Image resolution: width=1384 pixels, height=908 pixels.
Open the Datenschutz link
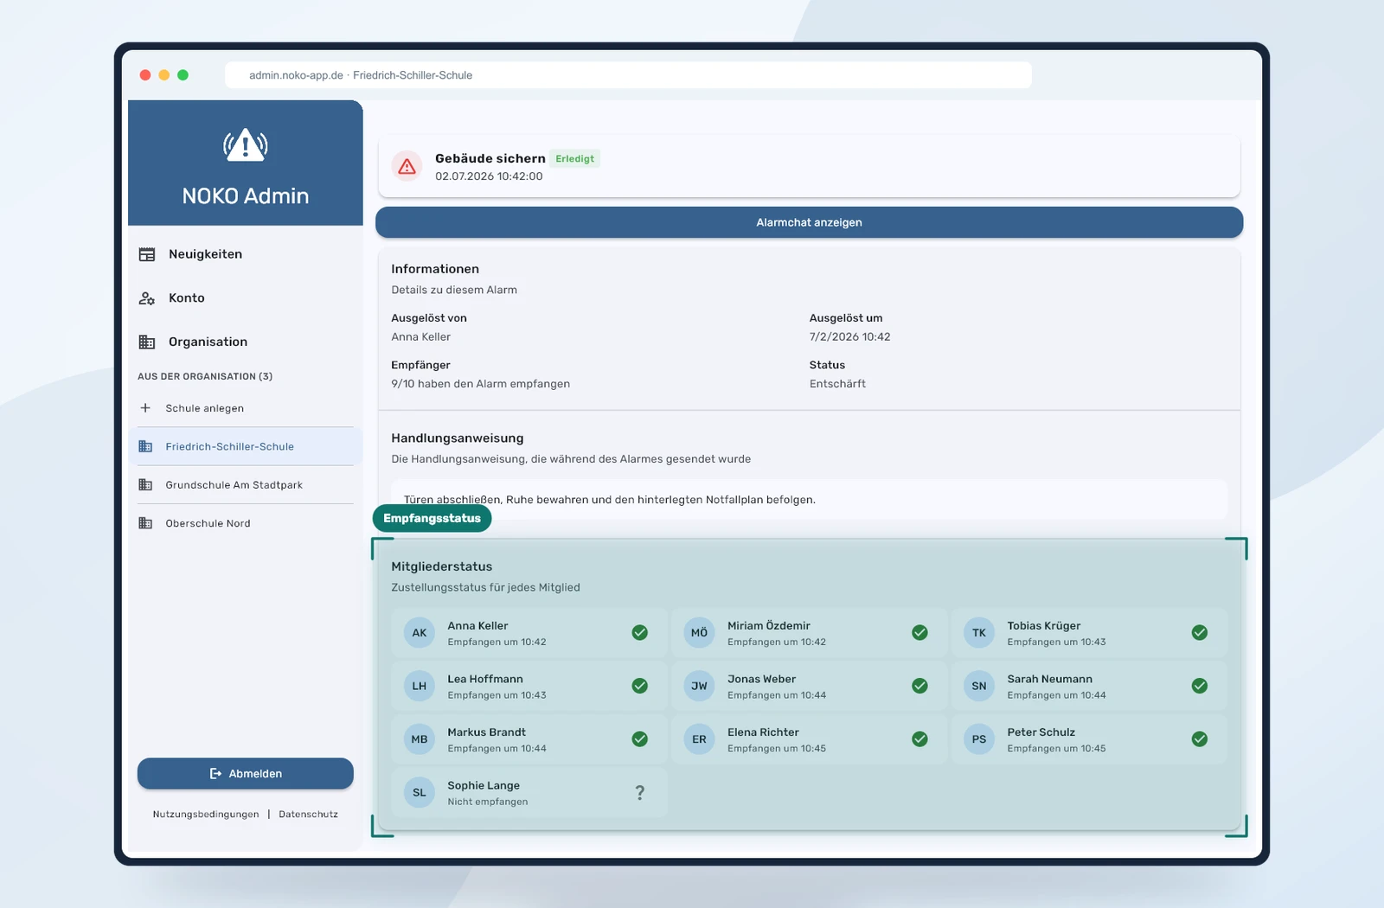point(309,815)
